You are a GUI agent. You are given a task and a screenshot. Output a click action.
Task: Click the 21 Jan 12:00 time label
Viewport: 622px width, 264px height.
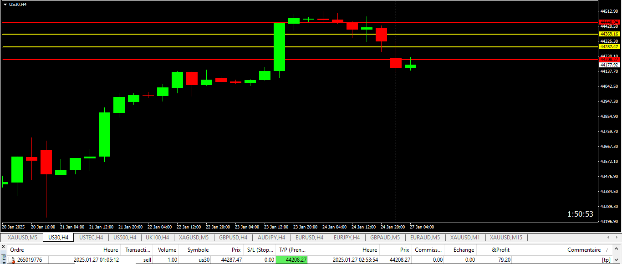102,227
